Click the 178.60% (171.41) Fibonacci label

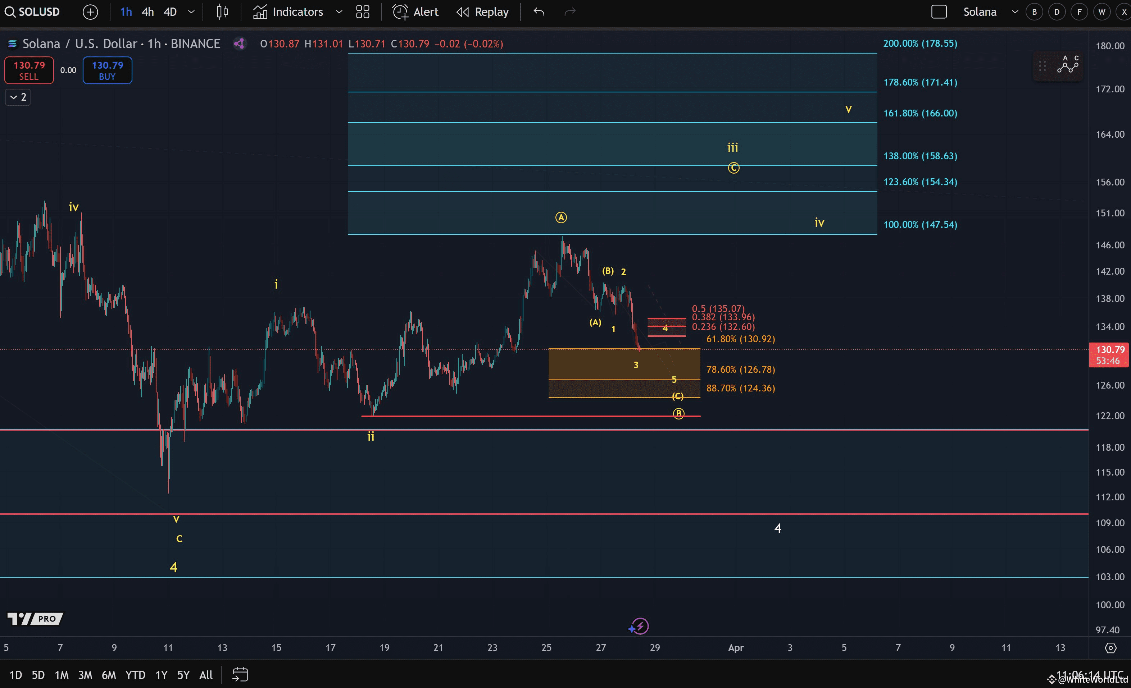pyautogui.click(x=920, y=83)
